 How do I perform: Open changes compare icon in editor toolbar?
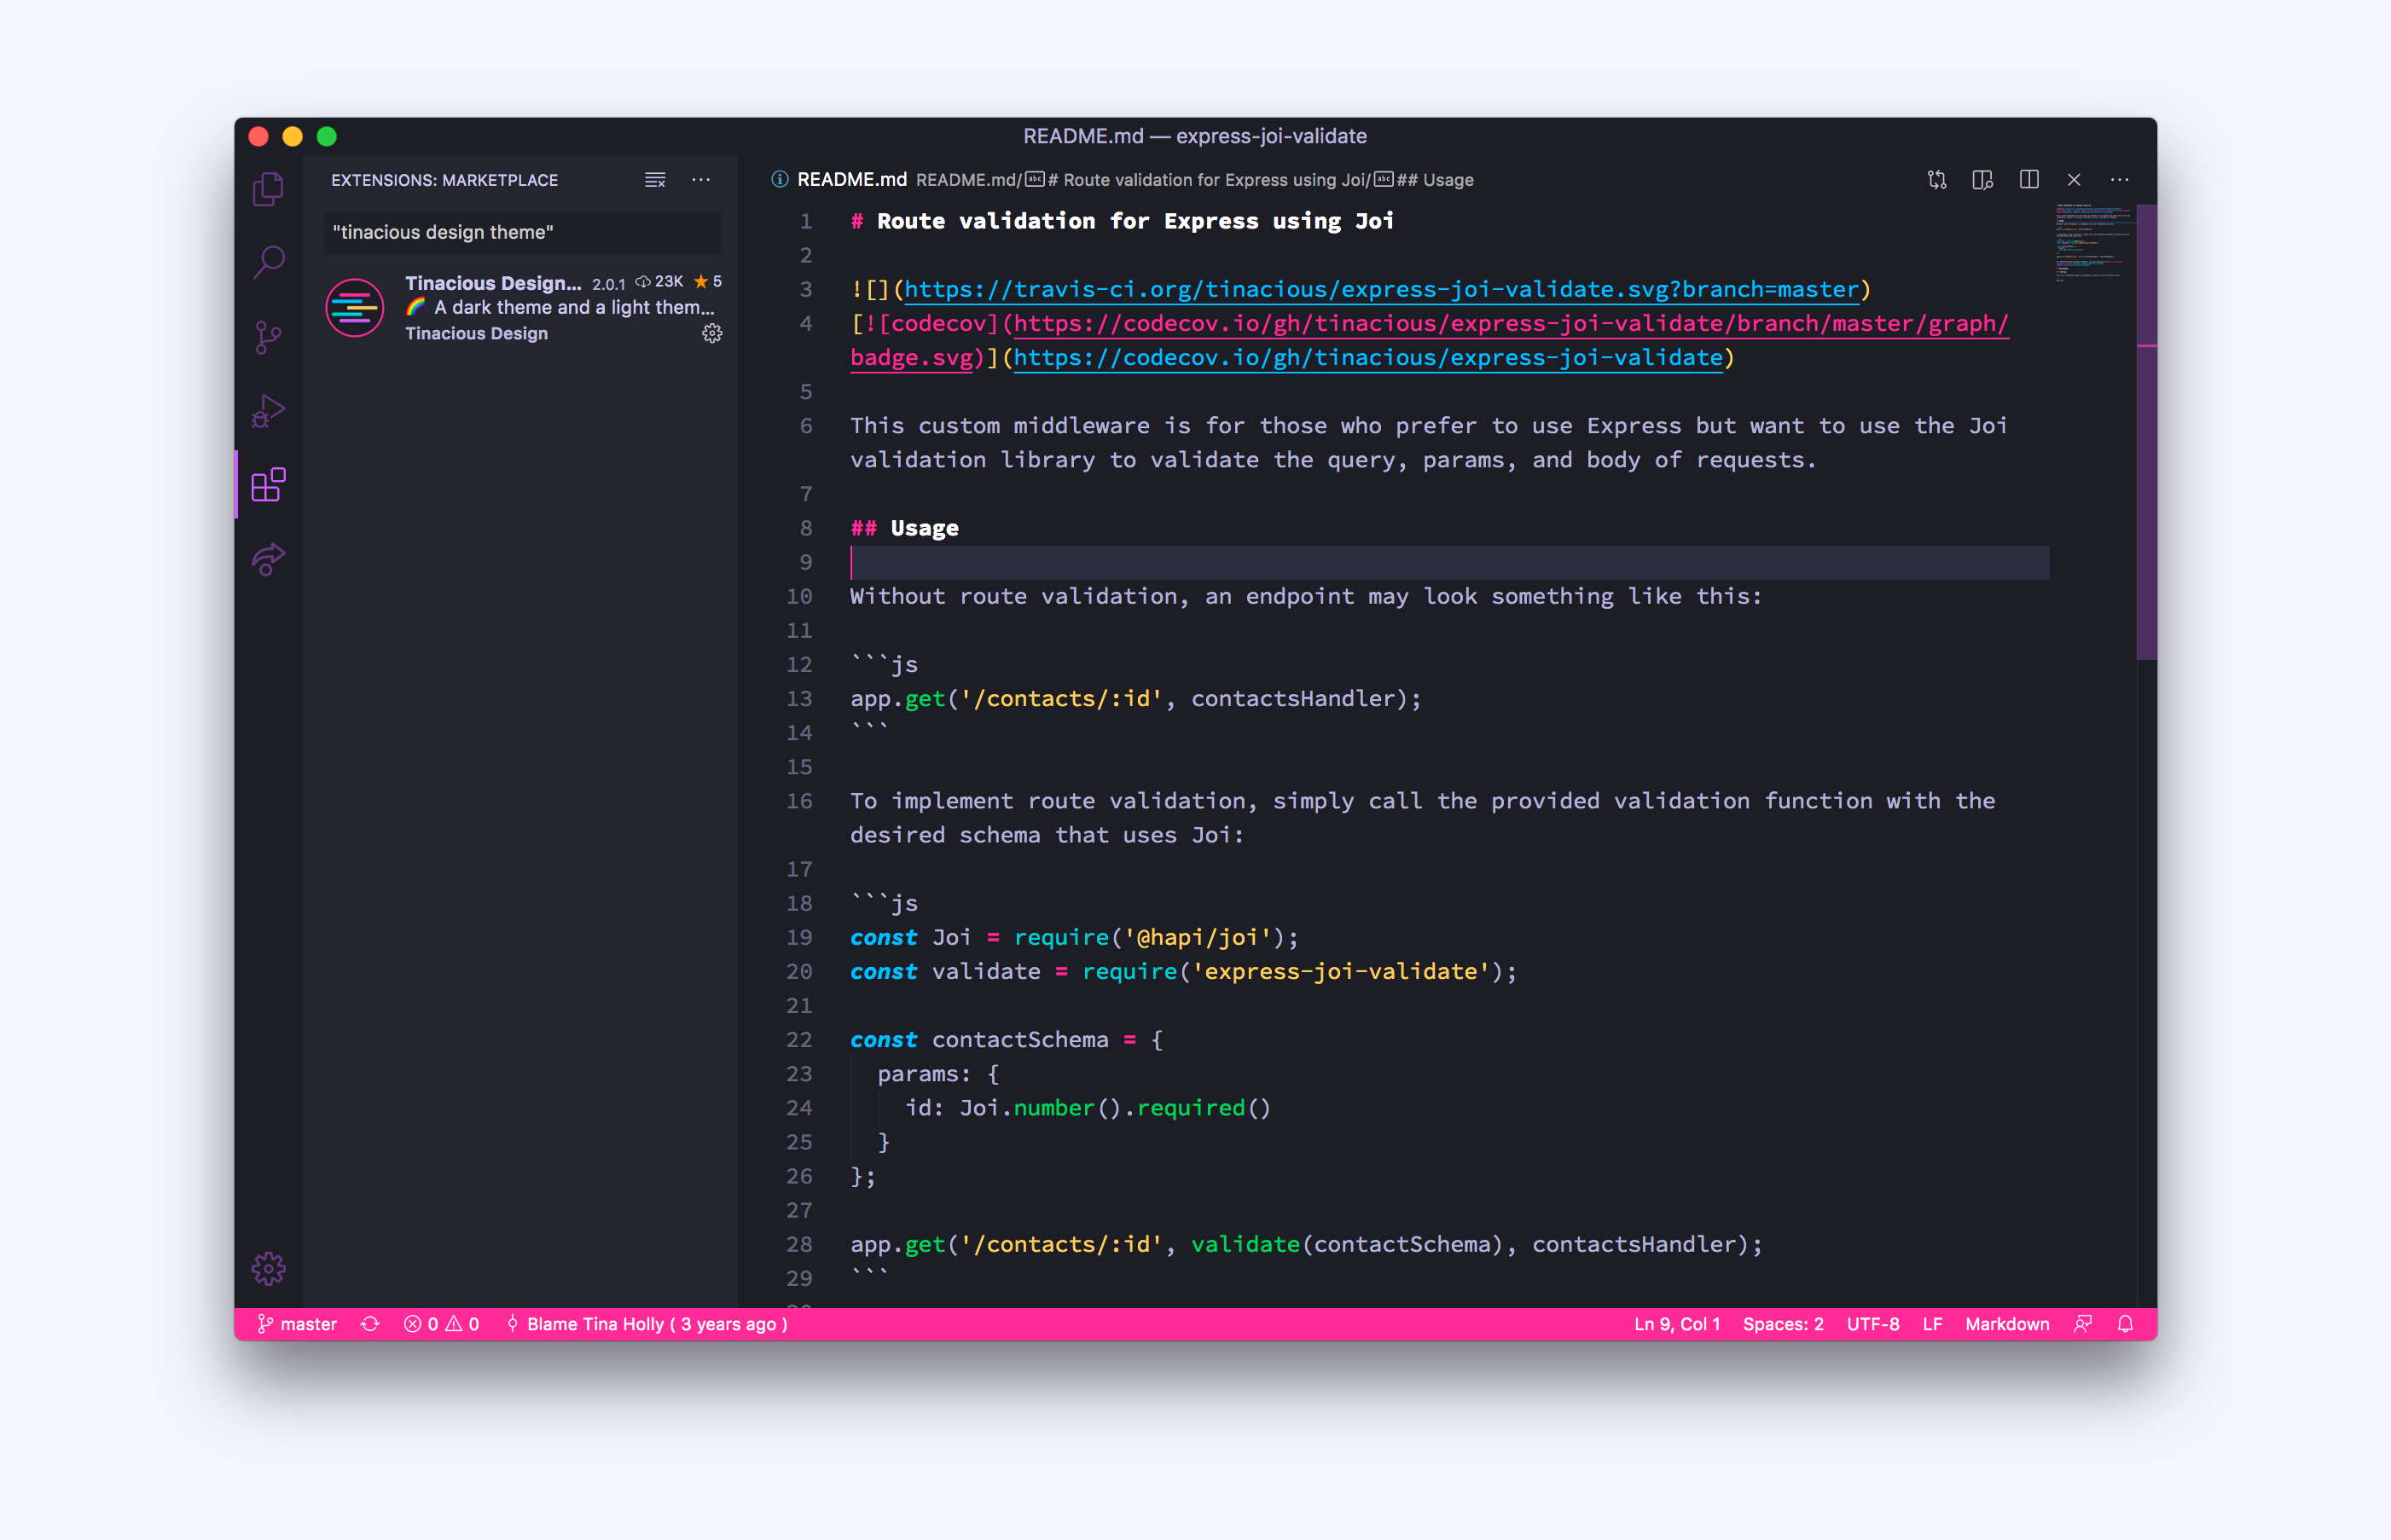coord(1937,180)
